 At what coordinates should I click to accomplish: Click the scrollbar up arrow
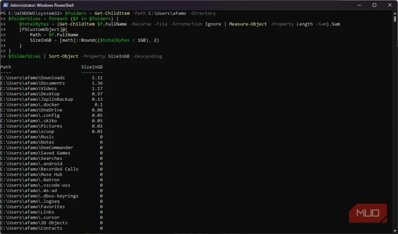coord(395,13)
